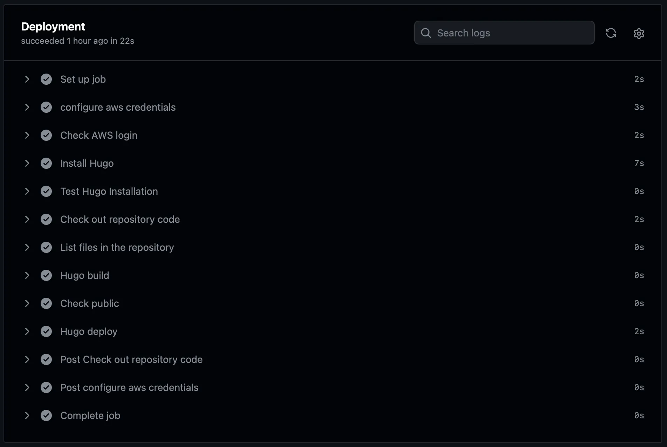667x447 pixels.
Task: Click the refresh logs icon
Action: pos(611,33)
